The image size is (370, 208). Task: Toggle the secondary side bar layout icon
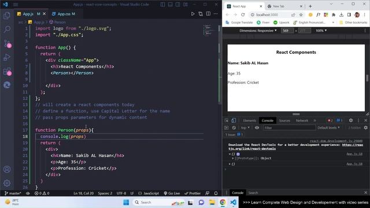point(177,5)
